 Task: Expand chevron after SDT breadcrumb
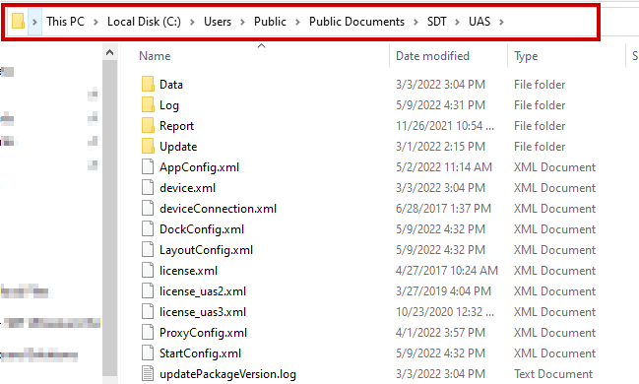point(458,22)
